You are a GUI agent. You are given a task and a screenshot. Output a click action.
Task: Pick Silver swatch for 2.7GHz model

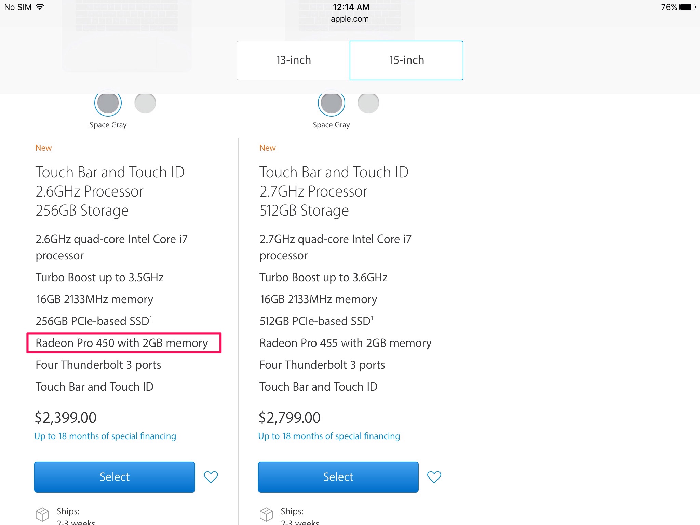click(368, 103)
